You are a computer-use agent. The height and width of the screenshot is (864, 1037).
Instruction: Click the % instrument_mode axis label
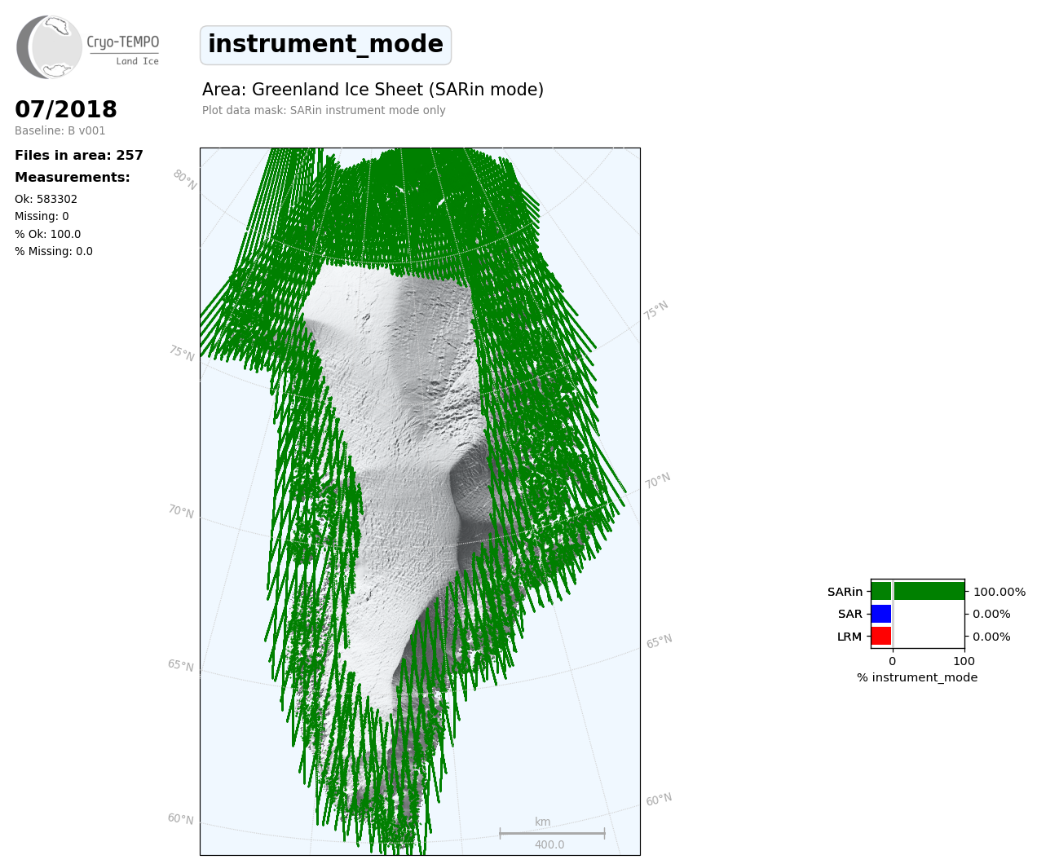click(x=917, y=677)
